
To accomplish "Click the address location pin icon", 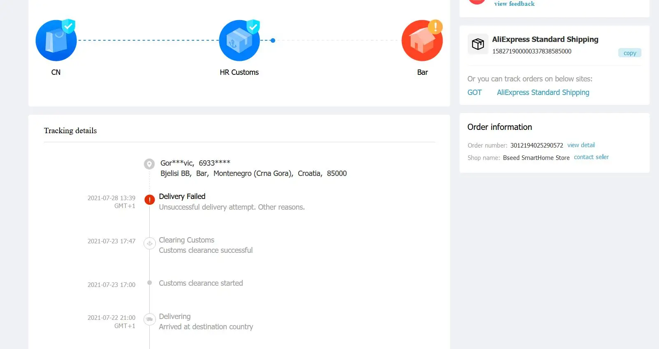I will 149,164.
